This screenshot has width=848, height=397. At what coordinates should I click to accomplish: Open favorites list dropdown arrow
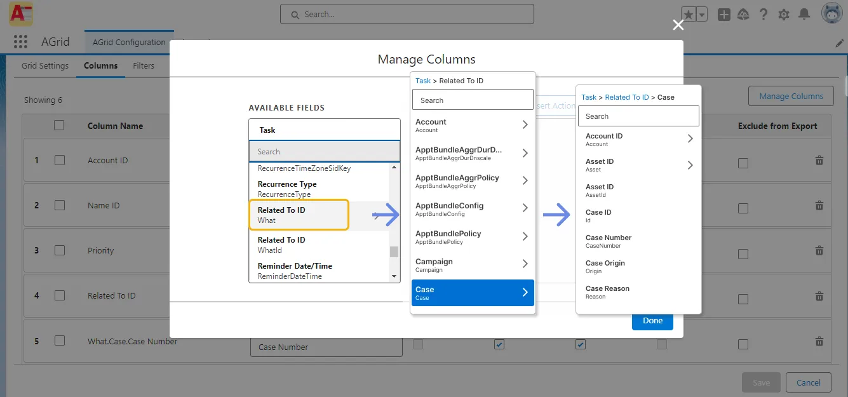702,15
